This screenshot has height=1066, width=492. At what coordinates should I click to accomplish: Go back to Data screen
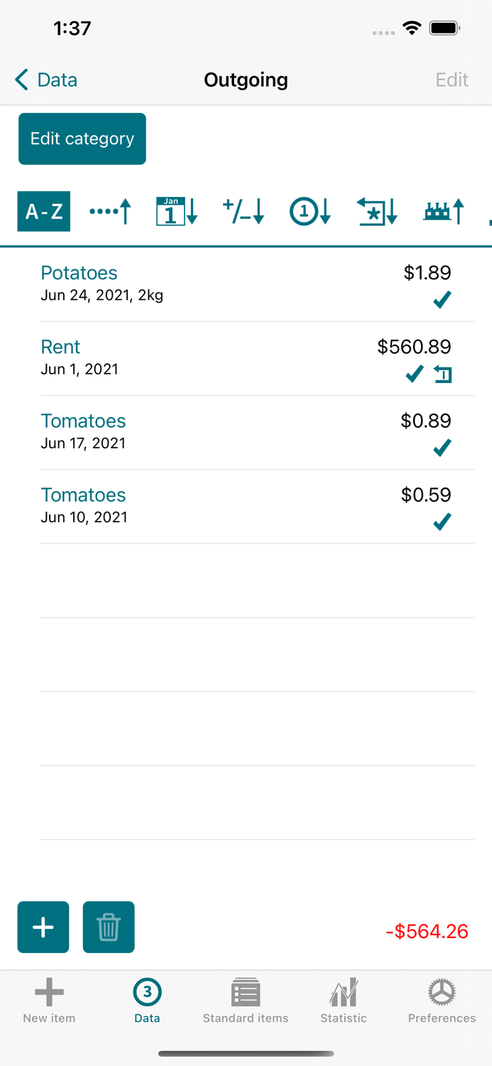coord(46,80)
